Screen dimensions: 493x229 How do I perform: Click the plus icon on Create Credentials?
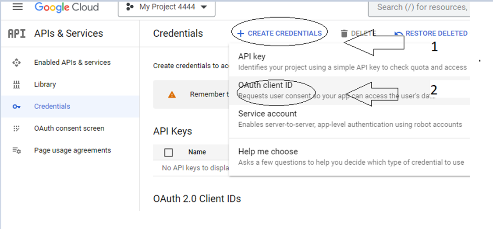coord(241,34)
